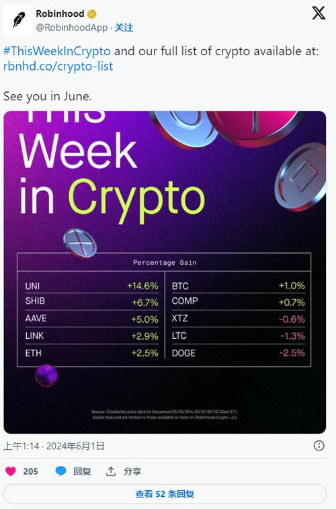Click the Robinhood feather profile avatar
This screenshot has height=509, width=336.
pos(19,19)
